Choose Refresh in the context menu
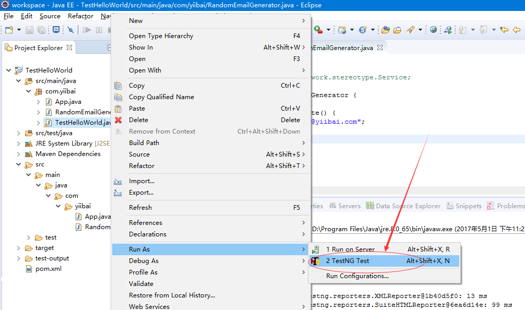The width and height of the screenshot is (525, 310). [211, 208]
